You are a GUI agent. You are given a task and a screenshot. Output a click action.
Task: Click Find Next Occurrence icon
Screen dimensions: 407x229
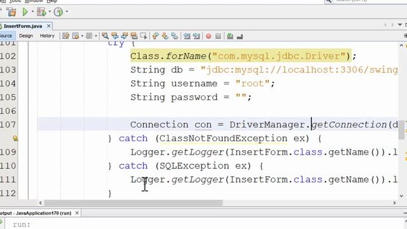point(125,36)
